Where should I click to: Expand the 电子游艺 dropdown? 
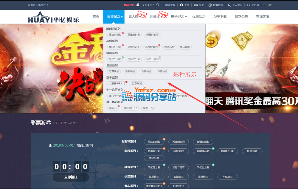(x=179, y=17)
